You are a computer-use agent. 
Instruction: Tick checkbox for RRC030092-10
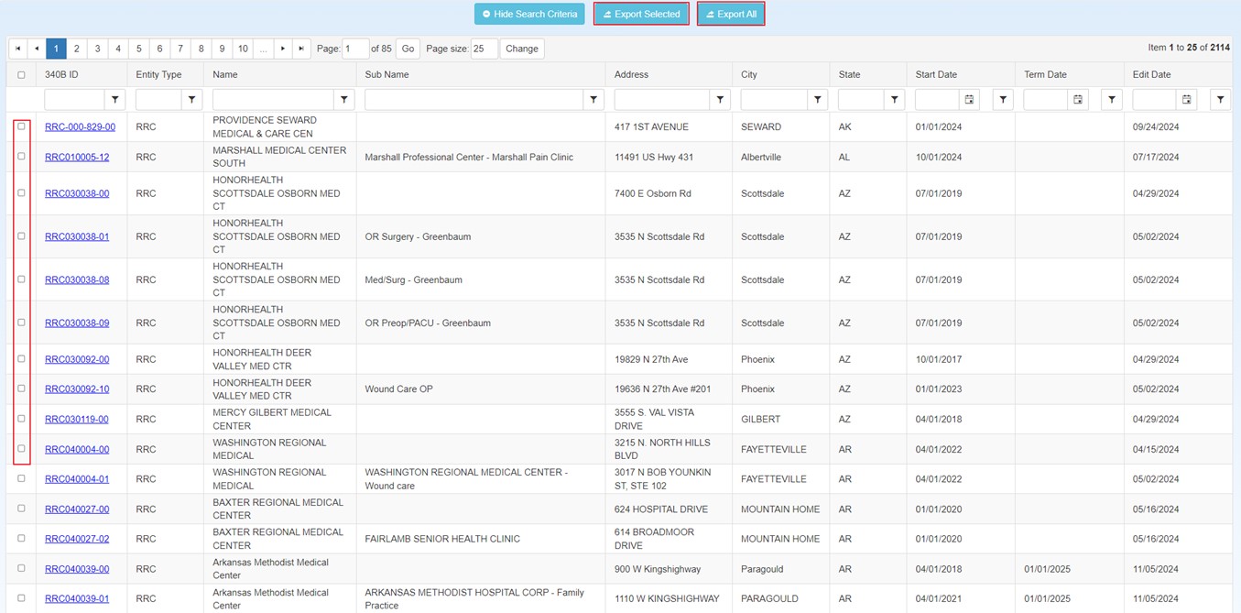click(x=21, y=389)
